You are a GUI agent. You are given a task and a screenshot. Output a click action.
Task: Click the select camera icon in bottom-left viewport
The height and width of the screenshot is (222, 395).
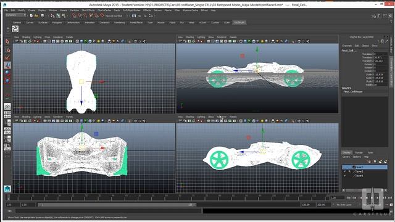tap(17, 121)
